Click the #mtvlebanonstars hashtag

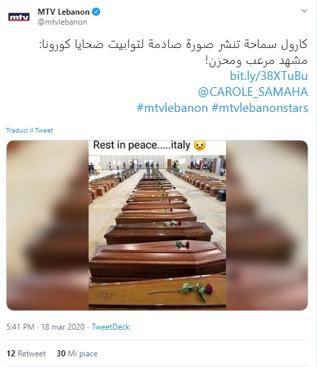[260, 108]
